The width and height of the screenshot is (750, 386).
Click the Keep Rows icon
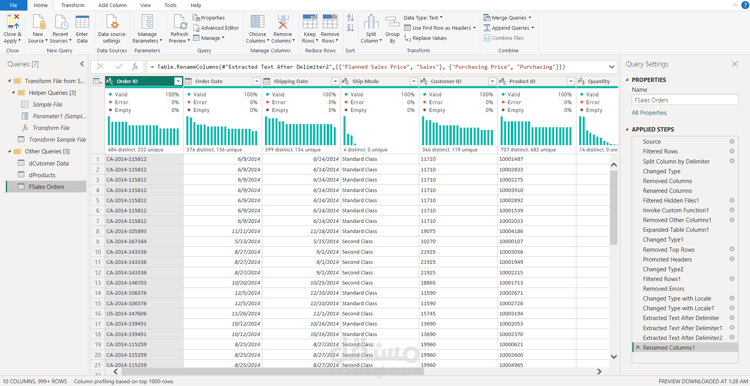pos(310,22)
